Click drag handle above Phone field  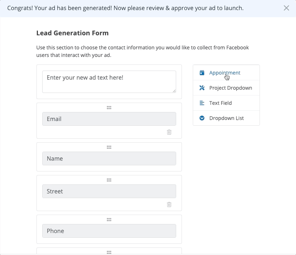coord(109,219)
